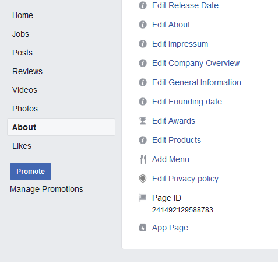Click the app icon beside App Page
Image resolution: width=278 pixels, height=262 pixels.
click(x=143, y=227)
